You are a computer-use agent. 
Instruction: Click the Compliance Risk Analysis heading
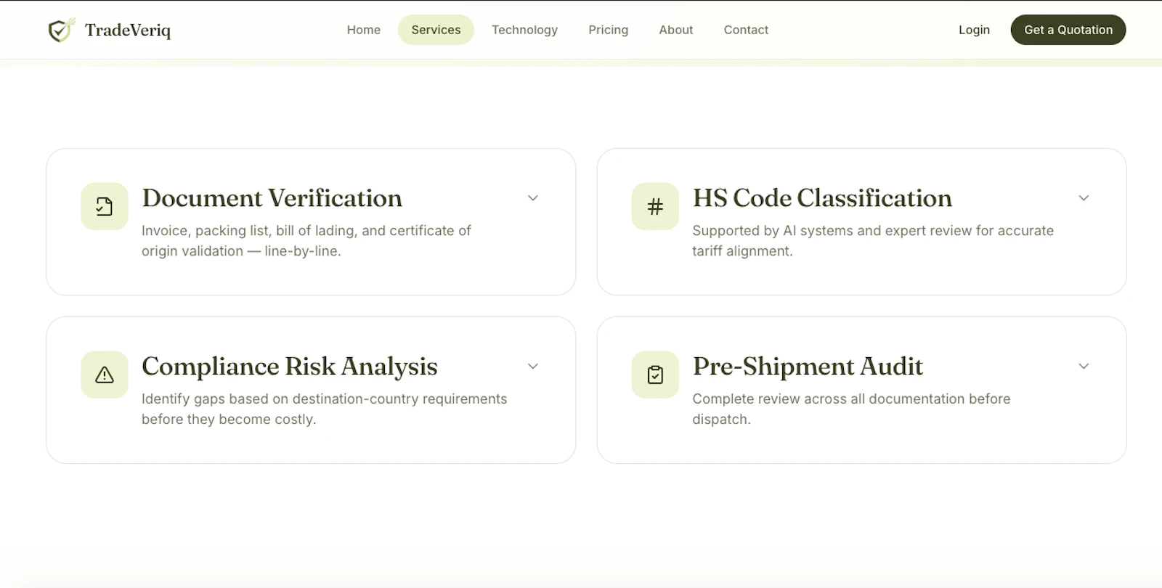[290, 367]
